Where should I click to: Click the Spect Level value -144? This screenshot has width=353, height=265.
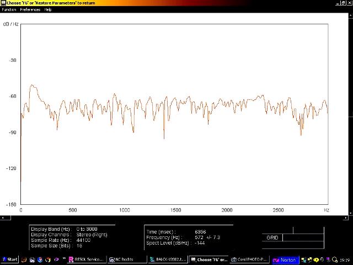(x=200, y=243)
